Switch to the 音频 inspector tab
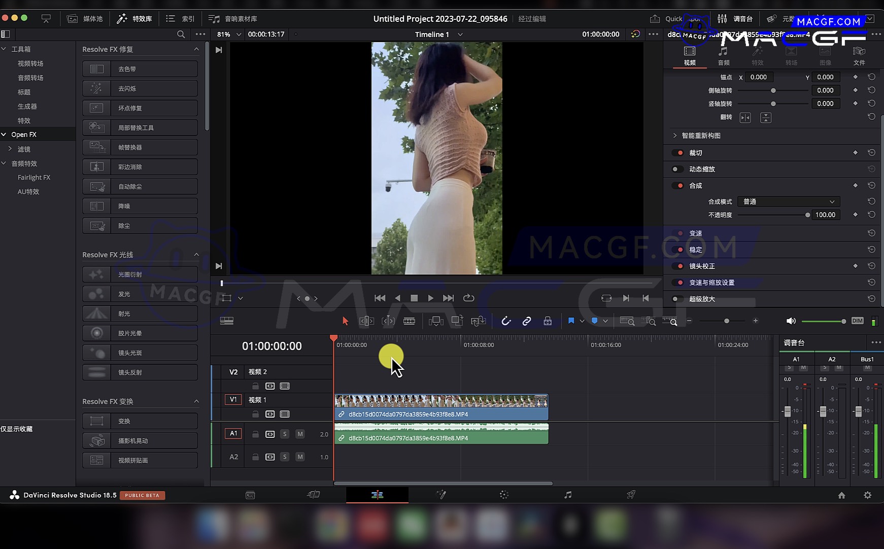The image size is (884, 549). coord(724,55)
